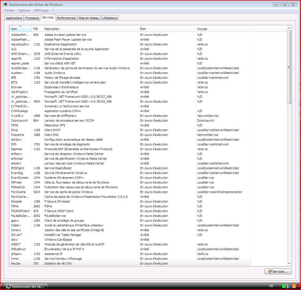This screenshot has height=290, width=301.
Task: Switch to the Mise en réseau tab
Action: pos(89,18)
